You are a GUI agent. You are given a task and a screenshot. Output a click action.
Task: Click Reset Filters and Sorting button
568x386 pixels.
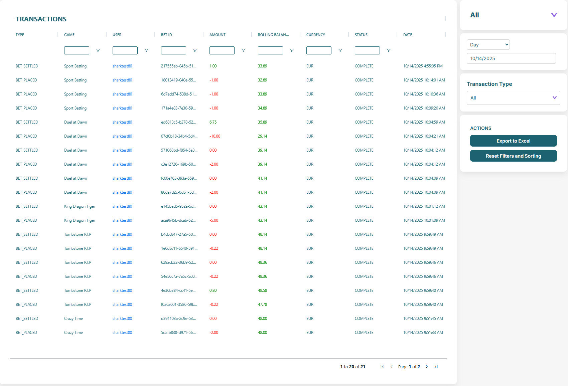513,156
